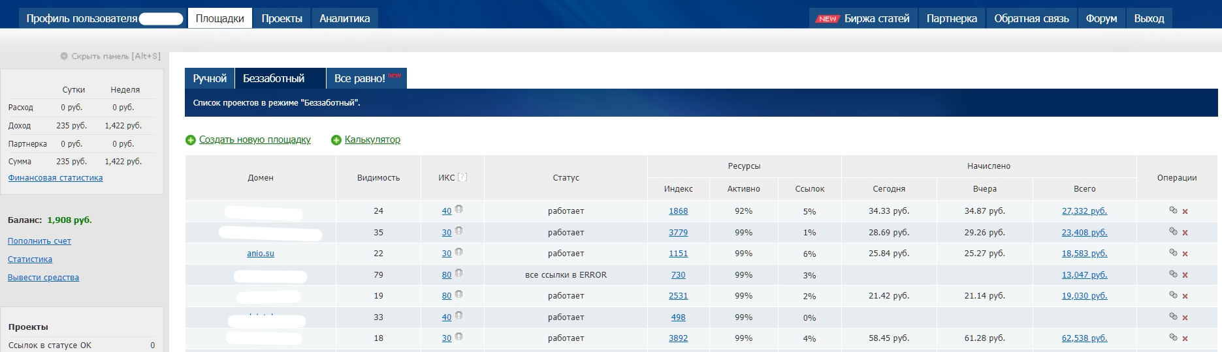
Task: Click the gray info icon beside anio.su ИКС value
Action: pyautogui.click(x=459, y=252)
